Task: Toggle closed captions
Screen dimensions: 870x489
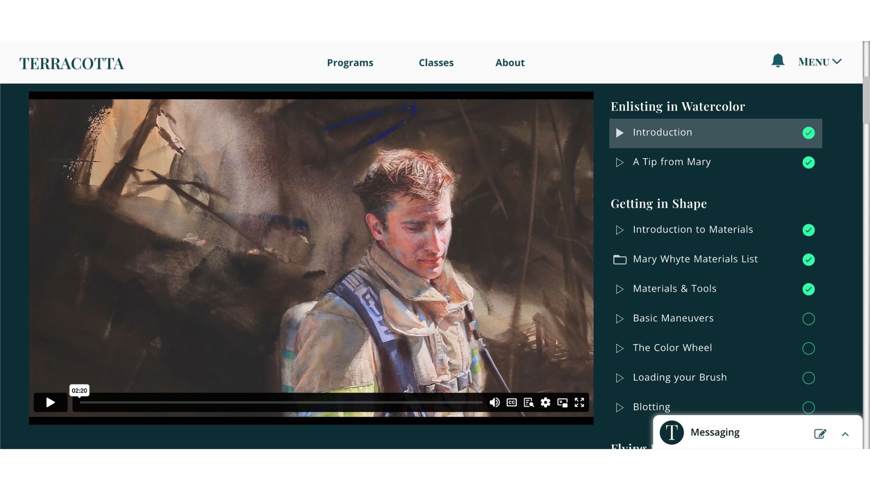Action: tap(512, 403)
